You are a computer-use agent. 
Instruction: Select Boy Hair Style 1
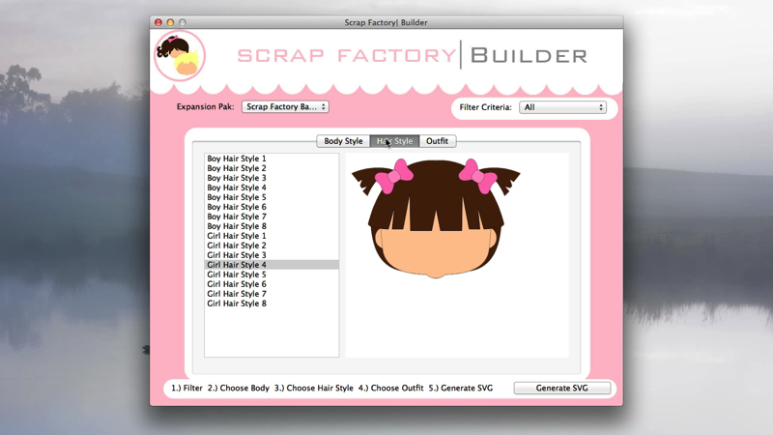[x=272, y=159]
